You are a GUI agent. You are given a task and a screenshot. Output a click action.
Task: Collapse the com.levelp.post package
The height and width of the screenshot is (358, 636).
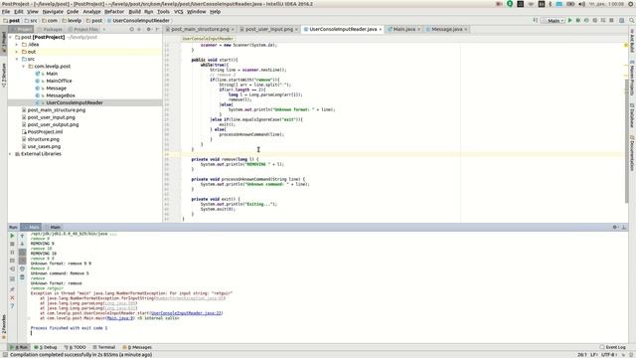(x=24, y=67)
